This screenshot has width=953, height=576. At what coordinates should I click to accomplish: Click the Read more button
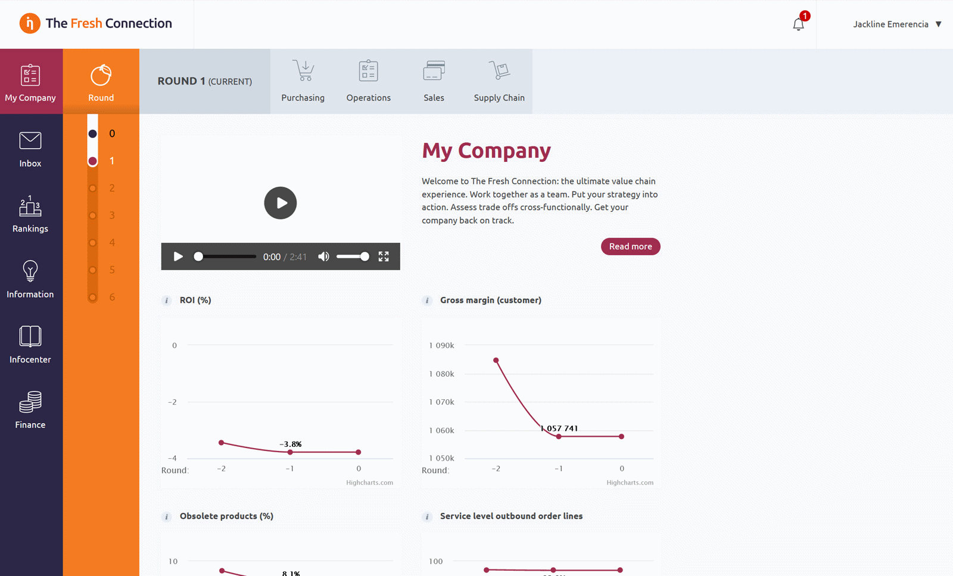(x=631, y=246)
